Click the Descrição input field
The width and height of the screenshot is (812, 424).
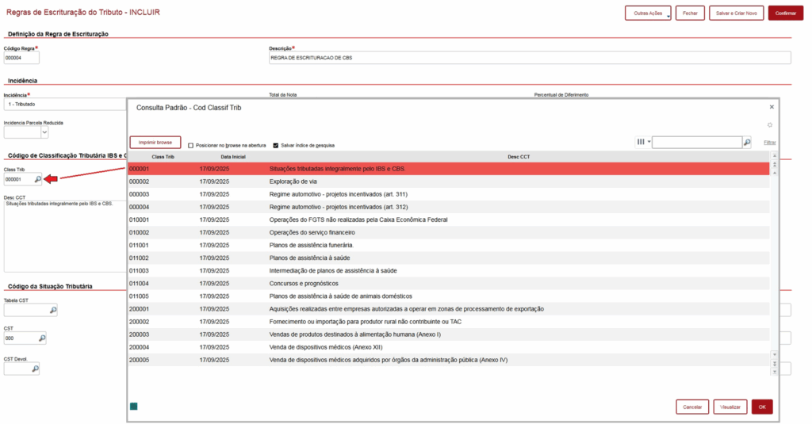[x=530, y=58]
